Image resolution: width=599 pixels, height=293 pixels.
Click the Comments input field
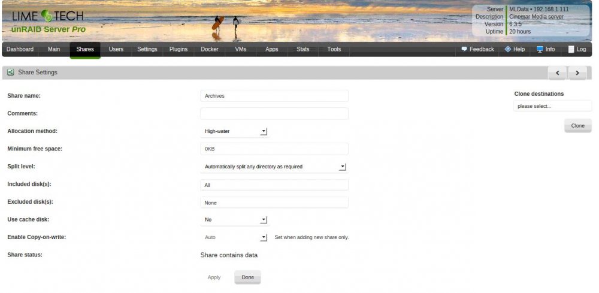click(274, 113)
